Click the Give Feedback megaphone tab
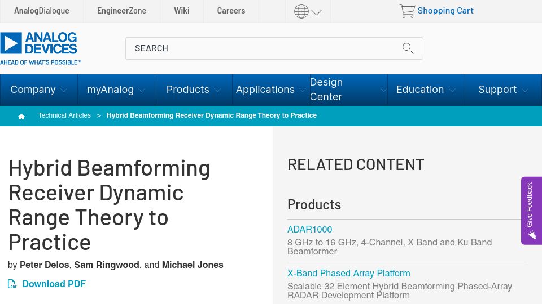The image size is (542, 304). (x=531, y=211)
